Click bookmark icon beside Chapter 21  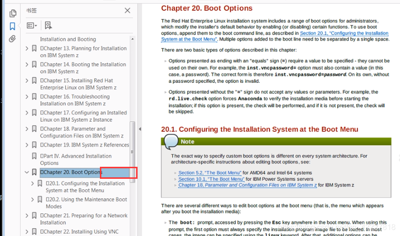[34, 216]
